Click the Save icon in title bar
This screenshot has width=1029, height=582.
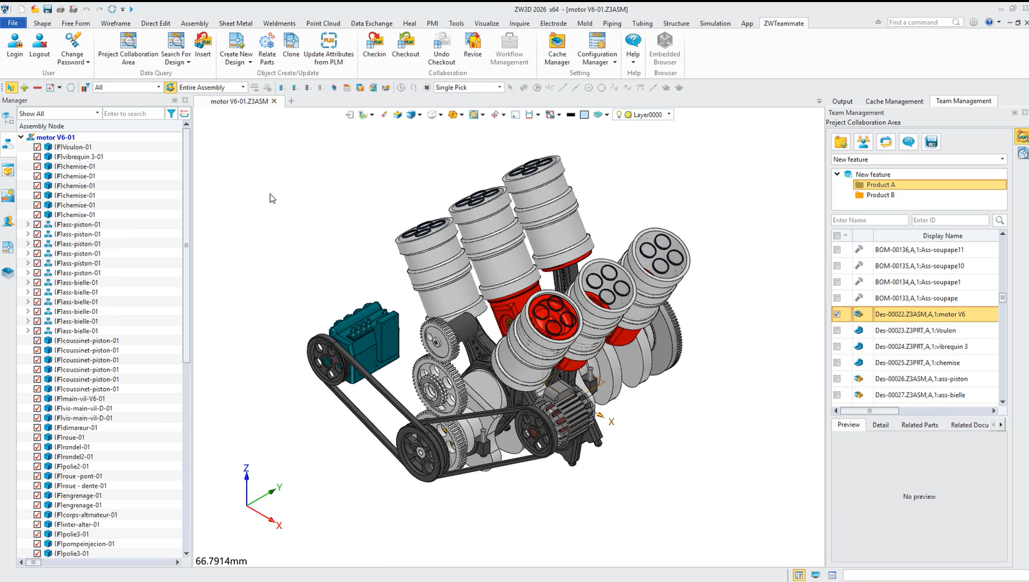click(47, 9)
